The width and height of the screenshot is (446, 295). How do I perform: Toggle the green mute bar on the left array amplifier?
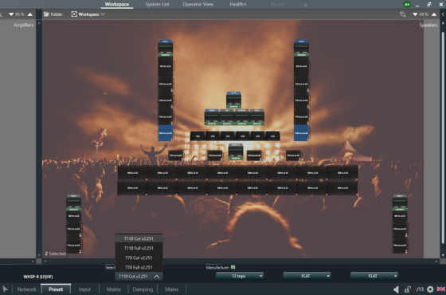[166, 55]
